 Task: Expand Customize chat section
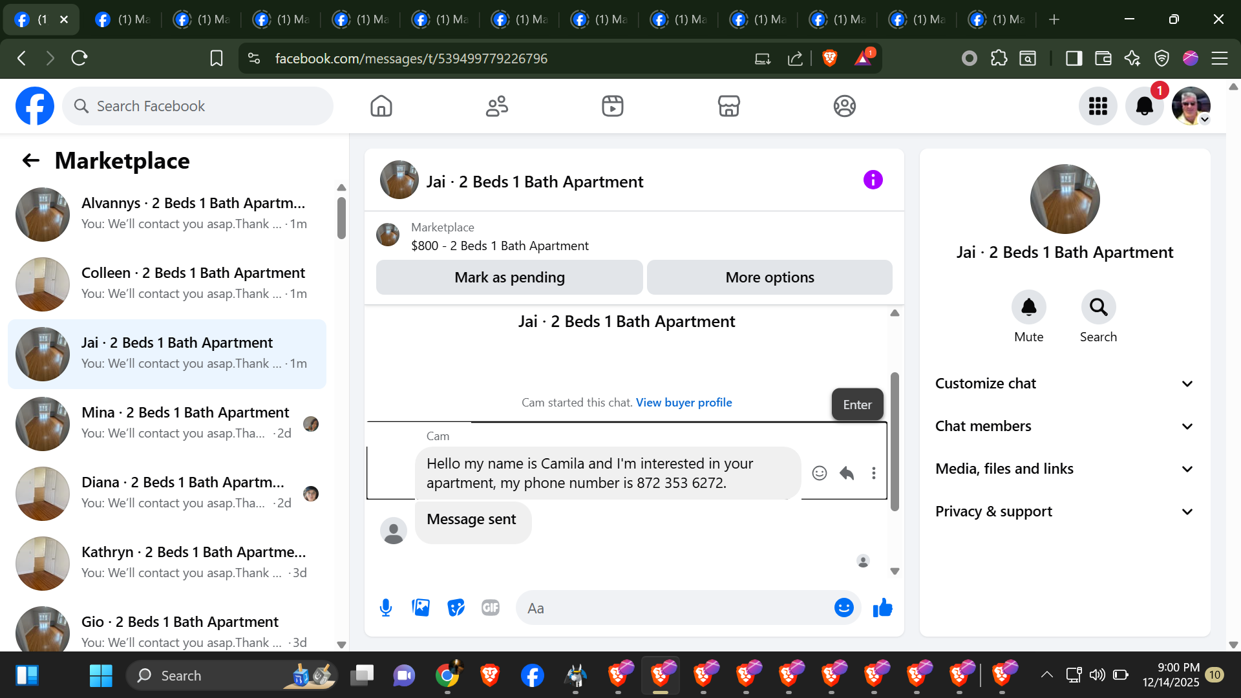point(1065,383)
